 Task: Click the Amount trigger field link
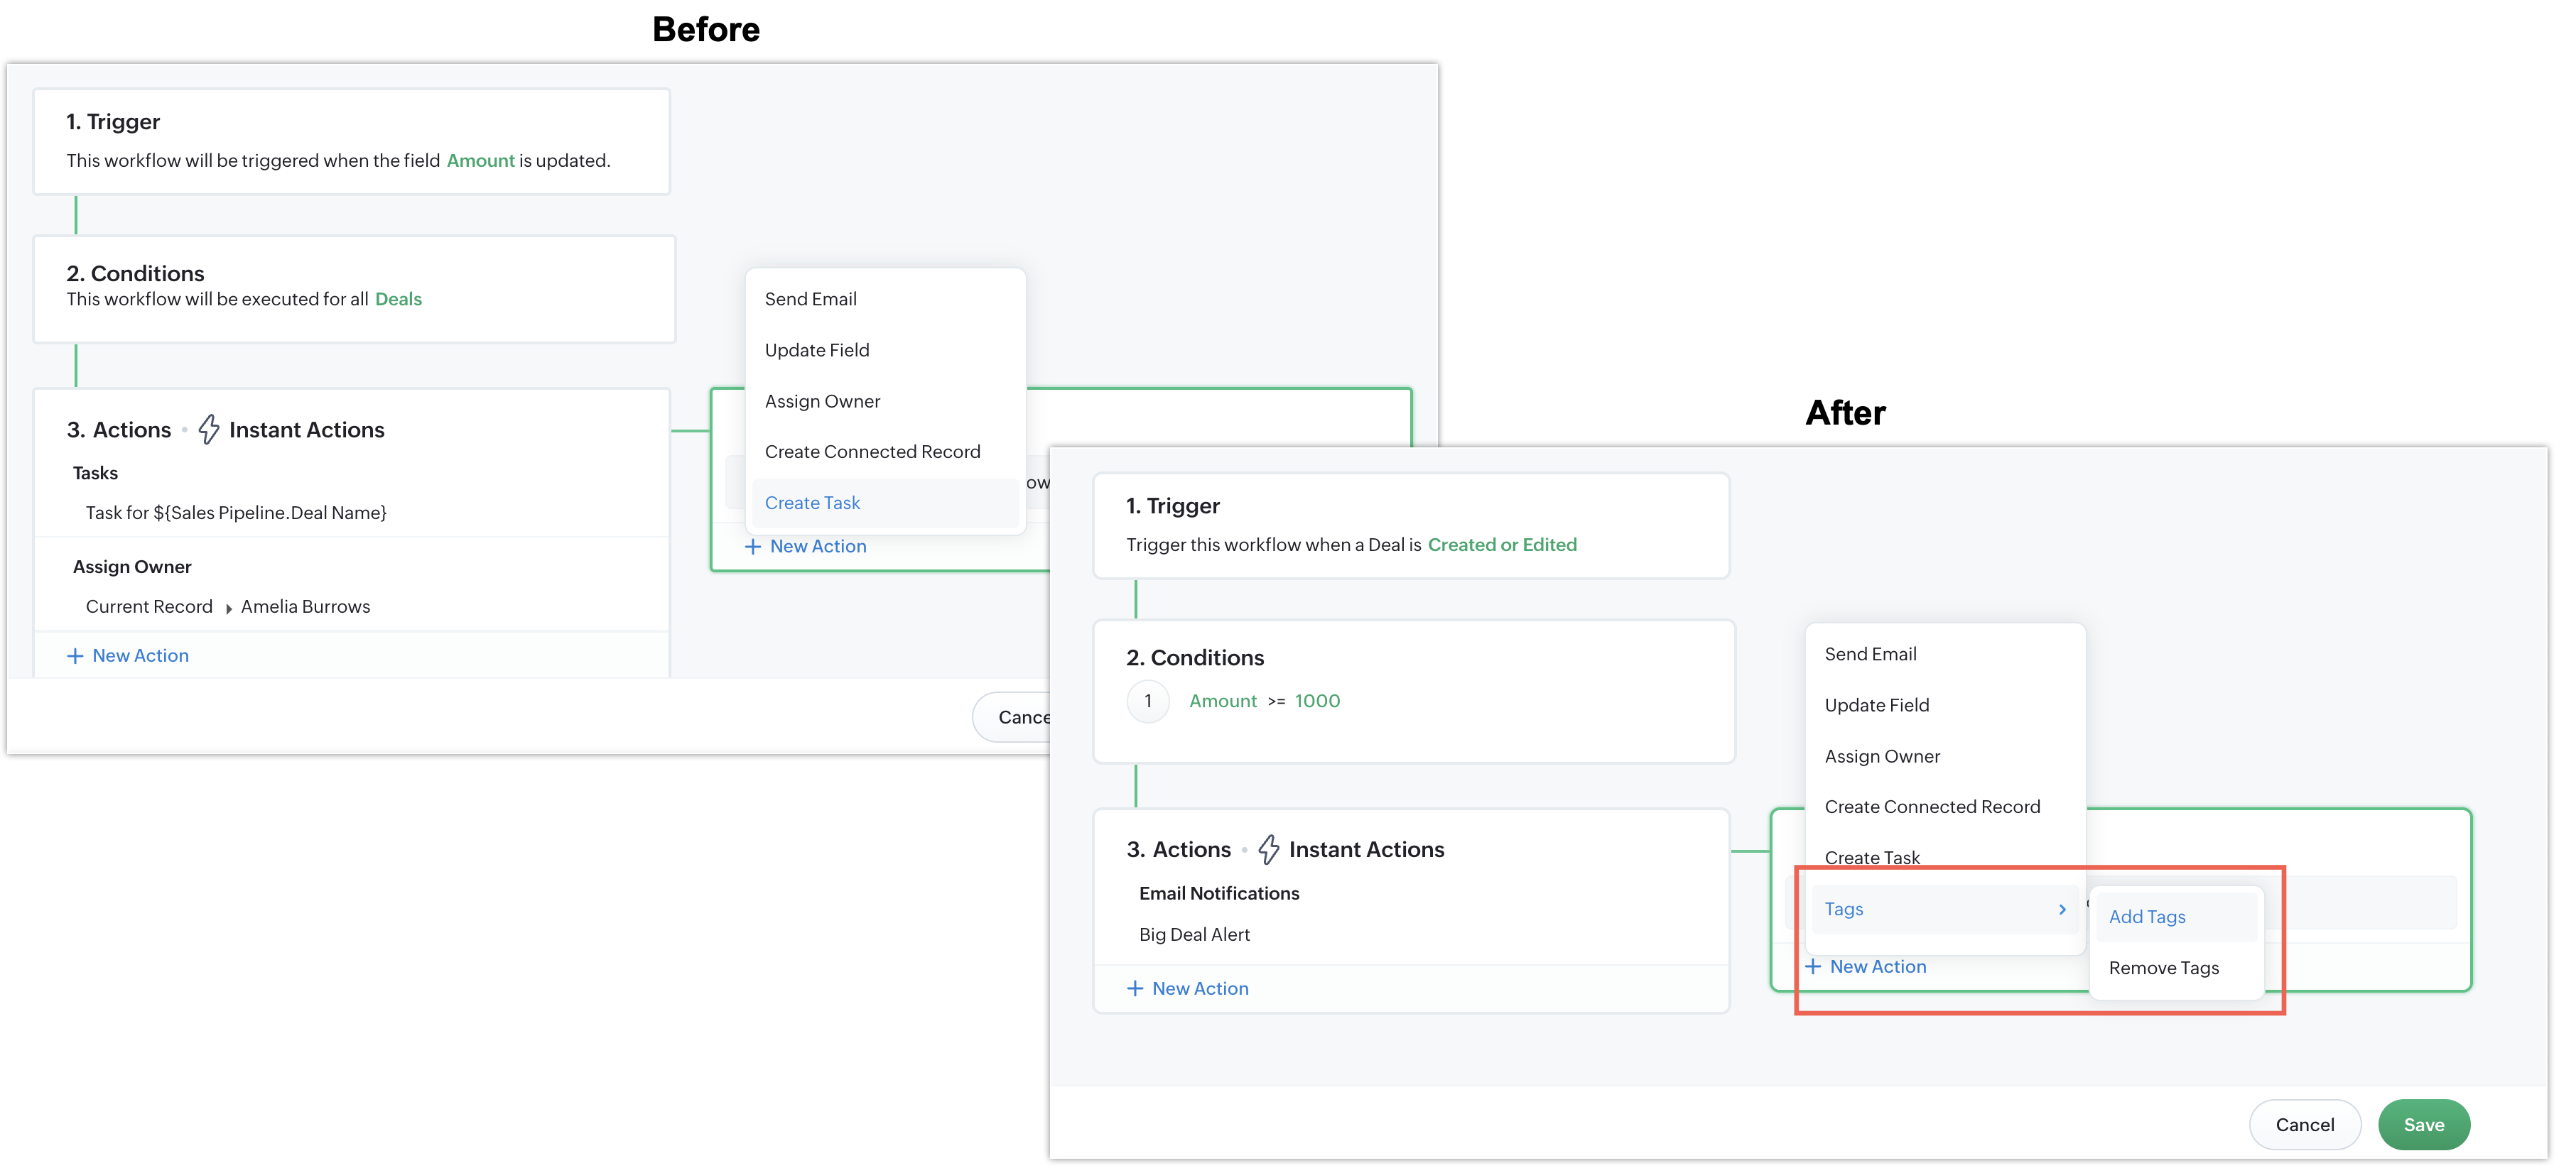pos(480,160)
